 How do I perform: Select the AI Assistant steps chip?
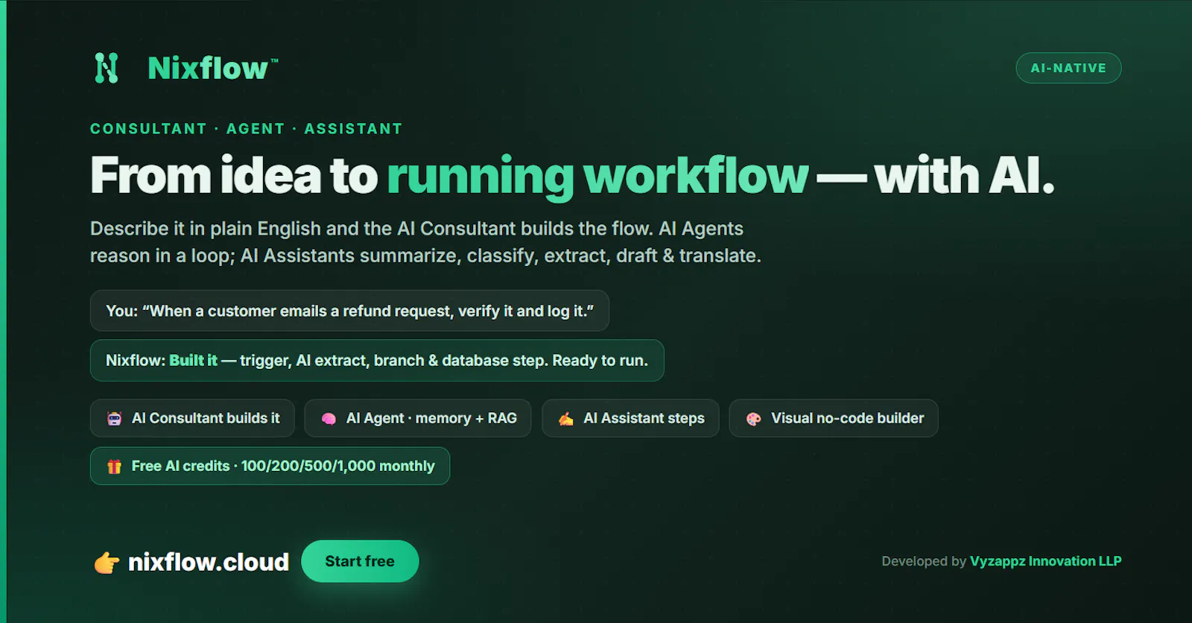pos(630,418)
